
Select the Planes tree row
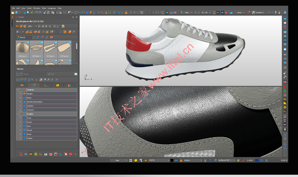49,130
